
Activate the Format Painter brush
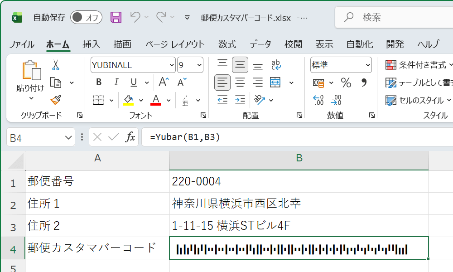[56, 100]
